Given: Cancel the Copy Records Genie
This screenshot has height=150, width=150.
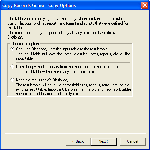Looking at the screenshot, I should (133, 141).
